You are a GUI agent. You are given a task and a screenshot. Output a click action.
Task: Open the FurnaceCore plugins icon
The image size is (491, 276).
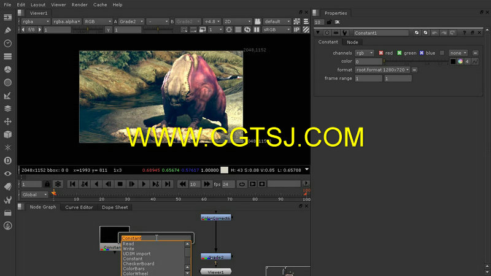(7, 226)
